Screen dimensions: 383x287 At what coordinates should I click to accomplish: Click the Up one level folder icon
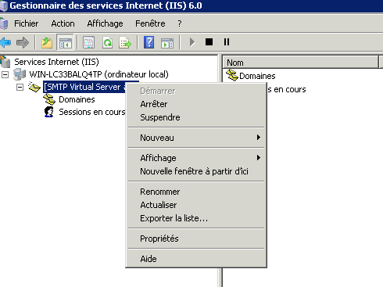click(47, 42)
